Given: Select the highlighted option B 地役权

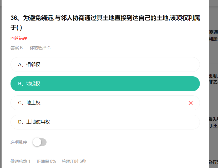Looking at the screenshot, I should (105, 84).
